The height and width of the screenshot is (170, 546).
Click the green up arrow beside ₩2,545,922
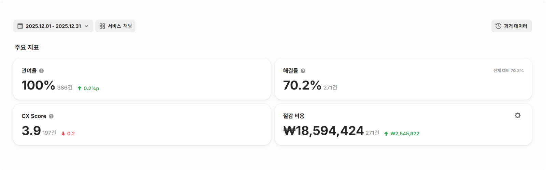(x=386, y=134)
